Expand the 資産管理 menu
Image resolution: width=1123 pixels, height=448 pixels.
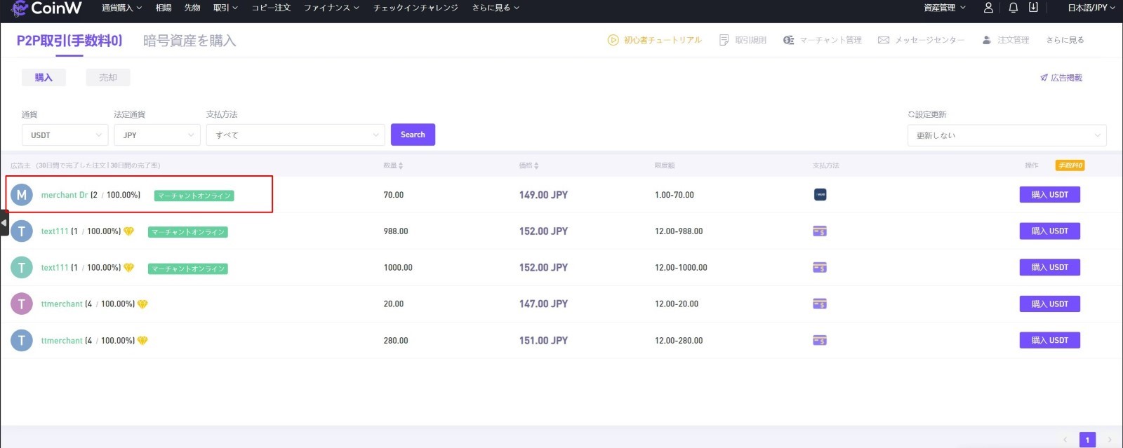click(945, 8)
